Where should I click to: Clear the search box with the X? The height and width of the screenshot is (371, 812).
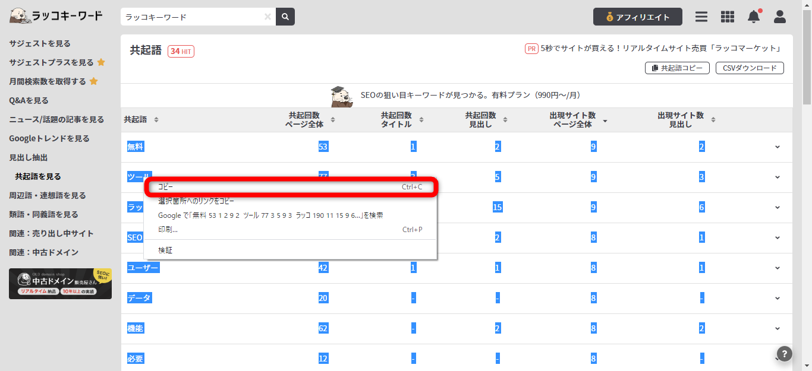(x=267, y=17)
